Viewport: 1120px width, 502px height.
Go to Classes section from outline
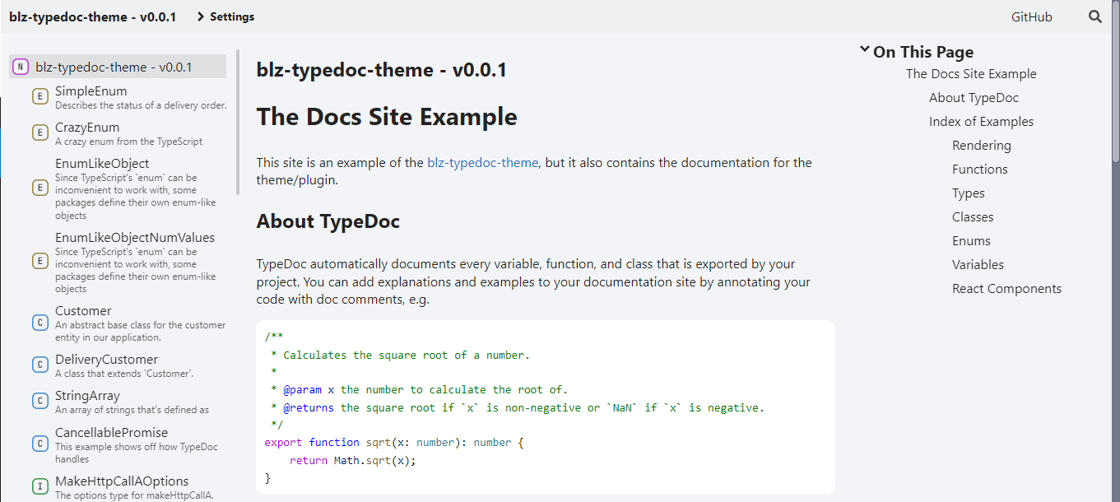[x=973, y=216]
